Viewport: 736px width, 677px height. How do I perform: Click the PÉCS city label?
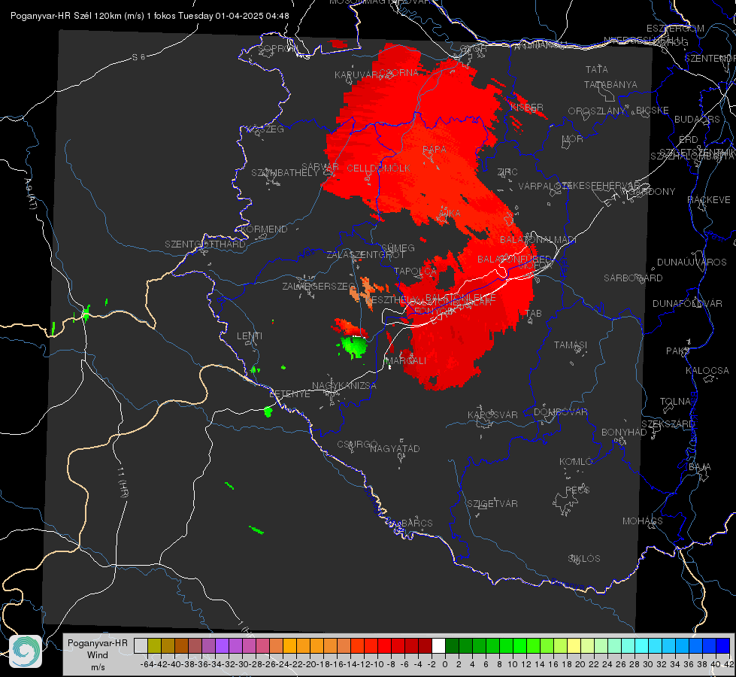[577, 490]
